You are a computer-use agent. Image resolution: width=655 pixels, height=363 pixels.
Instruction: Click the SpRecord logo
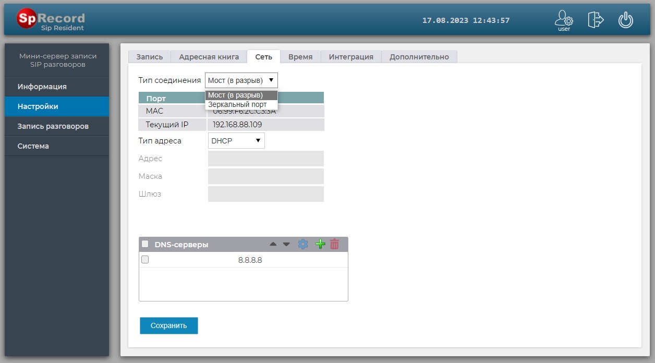click(x=51, y=20)
